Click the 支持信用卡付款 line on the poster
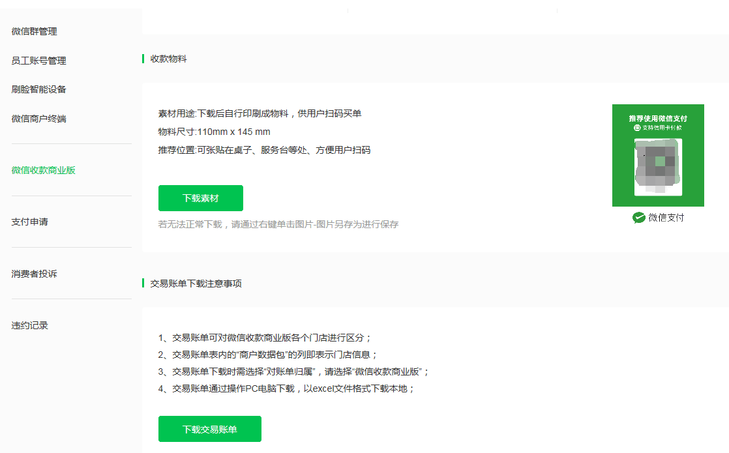 (658, 128)
